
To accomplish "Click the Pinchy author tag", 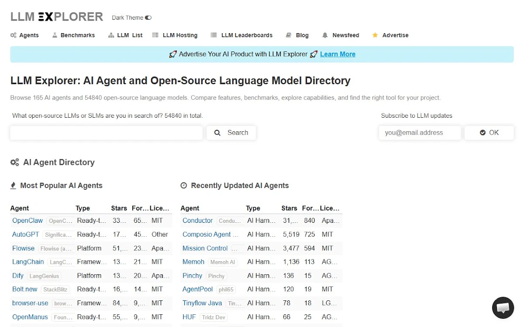I will [216, 276].
